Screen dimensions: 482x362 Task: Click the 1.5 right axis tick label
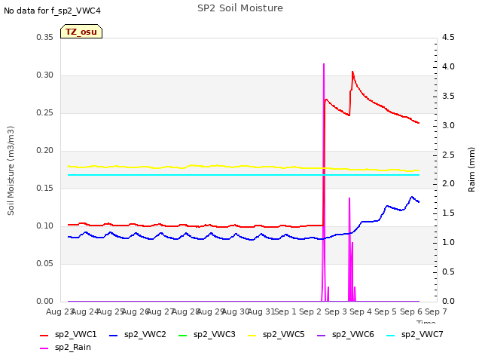click(448, 213)
